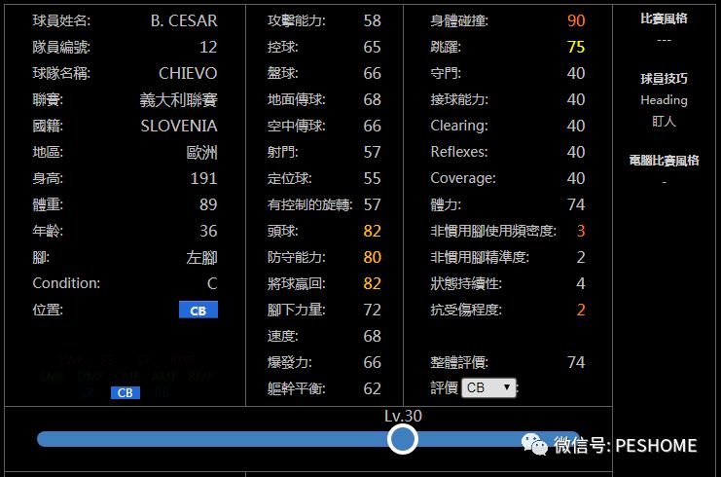
Task: Click the Heading skill under 球員技巧
Action: (664, 100)
